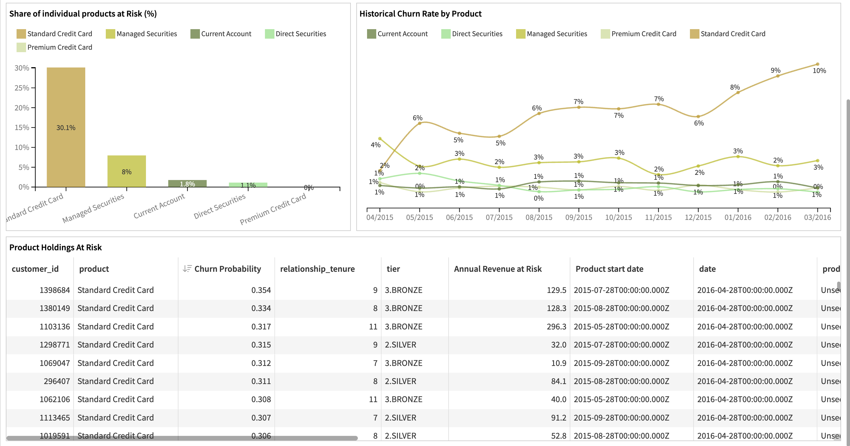The image size is (850, 446).
Task: Click Premium Credit Card swatch in bar chart legend
Action: click(x=21, y=47)
